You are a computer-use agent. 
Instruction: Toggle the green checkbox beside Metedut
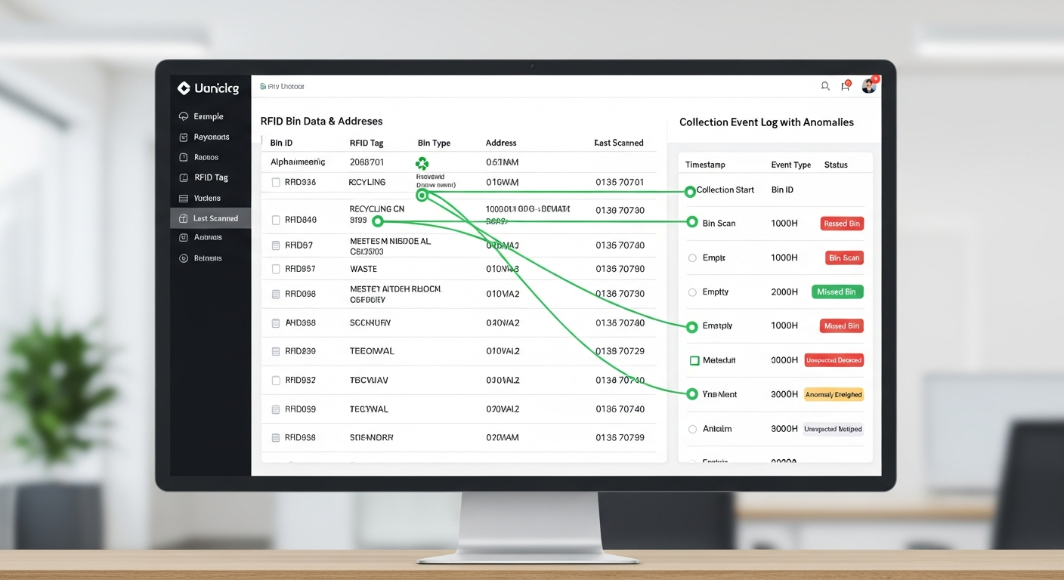tap(694, 361)
